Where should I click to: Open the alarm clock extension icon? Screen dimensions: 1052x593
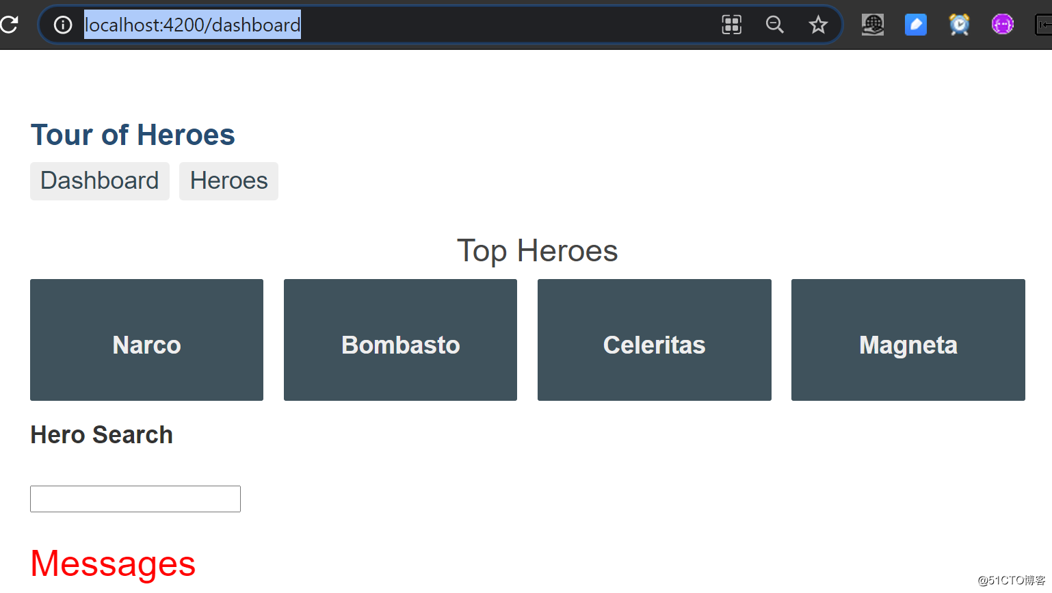pyautogui.click(x=959, y=25)
